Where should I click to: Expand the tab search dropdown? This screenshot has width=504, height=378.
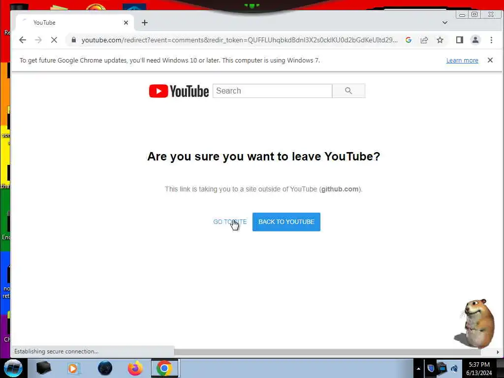[x=445, y=23]
